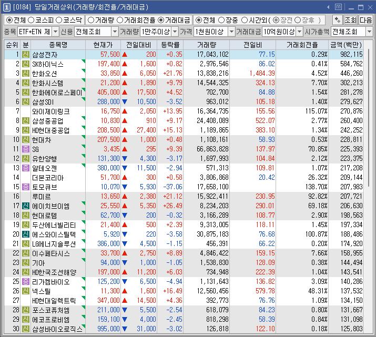Screen dimensions: 376x337
Task: Click the 전일대비 column header
Action: click(139, 45)
